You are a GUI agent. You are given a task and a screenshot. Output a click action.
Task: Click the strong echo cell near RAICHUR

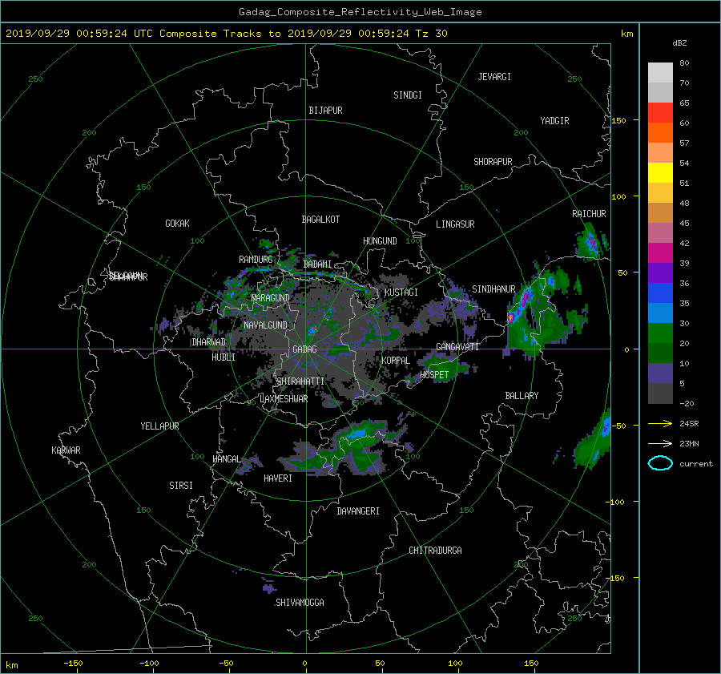pyautogui.click(x=591, y=243)
